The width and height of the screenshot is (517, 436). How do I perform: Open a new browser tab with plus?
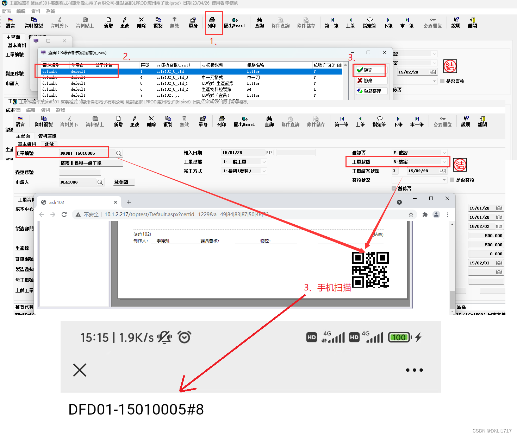coord(129,202)
